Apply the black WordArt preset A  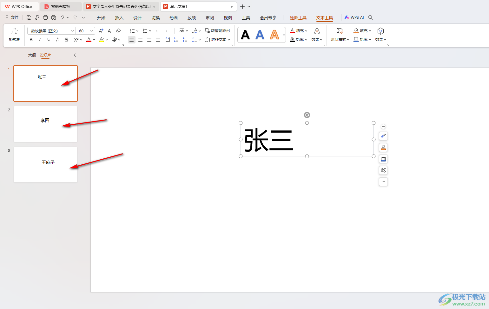(245, 35)
